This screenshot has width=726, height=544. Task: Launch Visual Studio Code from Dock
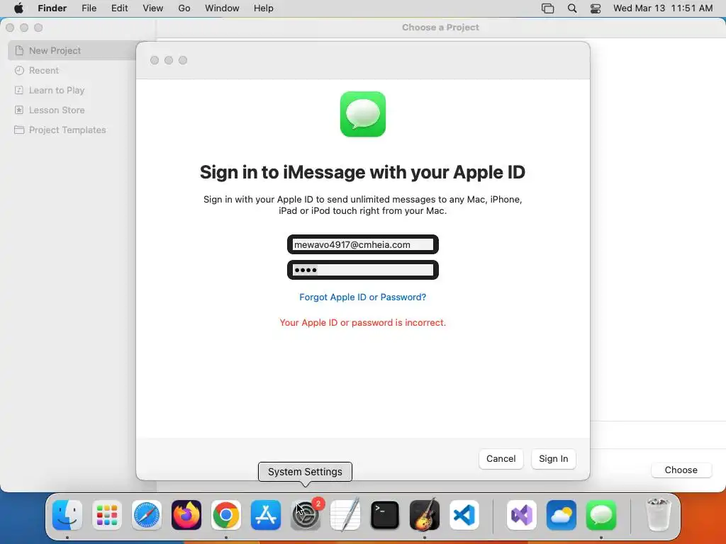tap(464, 515)
